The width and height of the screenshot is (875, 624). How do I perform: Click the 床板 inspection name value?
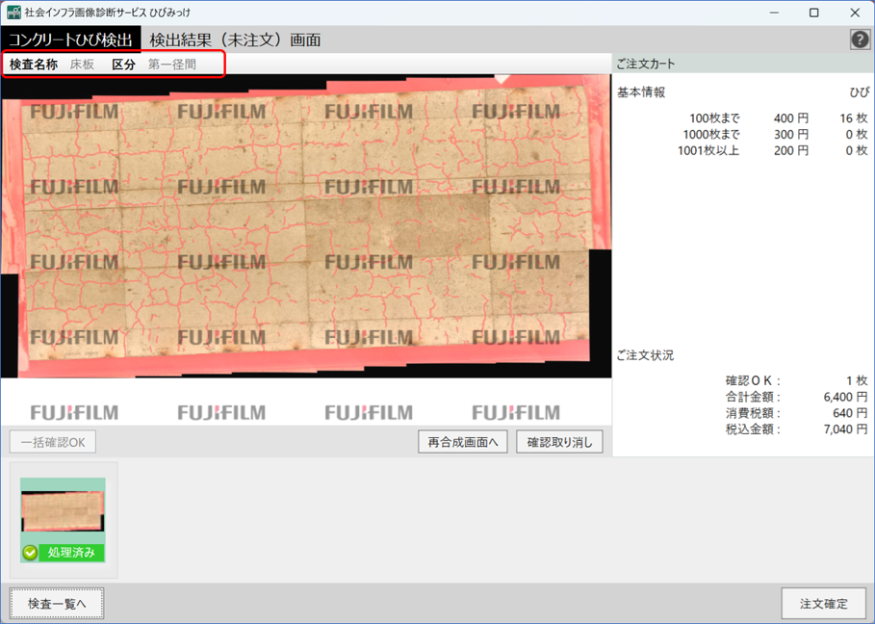(82, 65)
